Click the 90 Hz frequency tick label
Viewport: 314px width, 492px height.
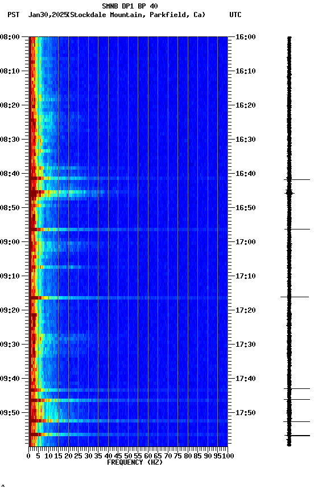pos(208,456)
